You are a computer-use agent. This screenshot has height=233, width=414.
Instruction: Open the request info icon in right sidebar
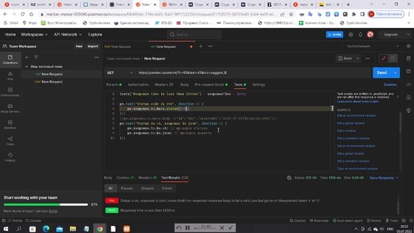pyautogui.click(x=408, y=97)
